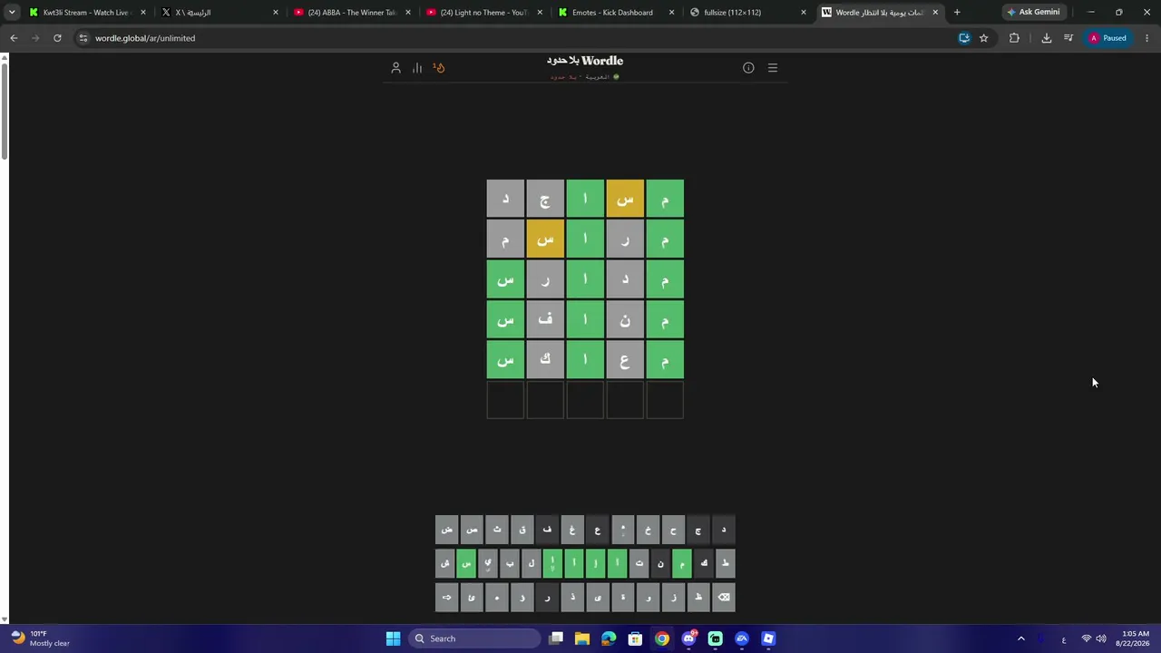Open Chrome downloads

point(1046,38)
